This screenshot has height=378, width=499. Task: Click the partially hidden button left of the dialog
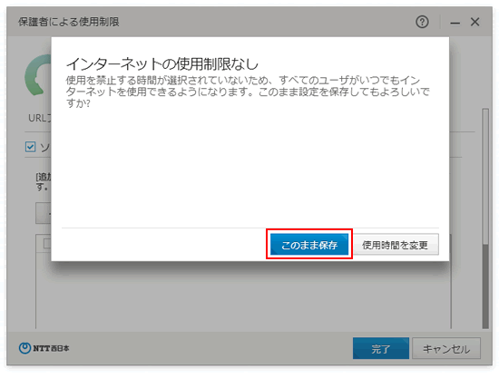pos(44,213)
